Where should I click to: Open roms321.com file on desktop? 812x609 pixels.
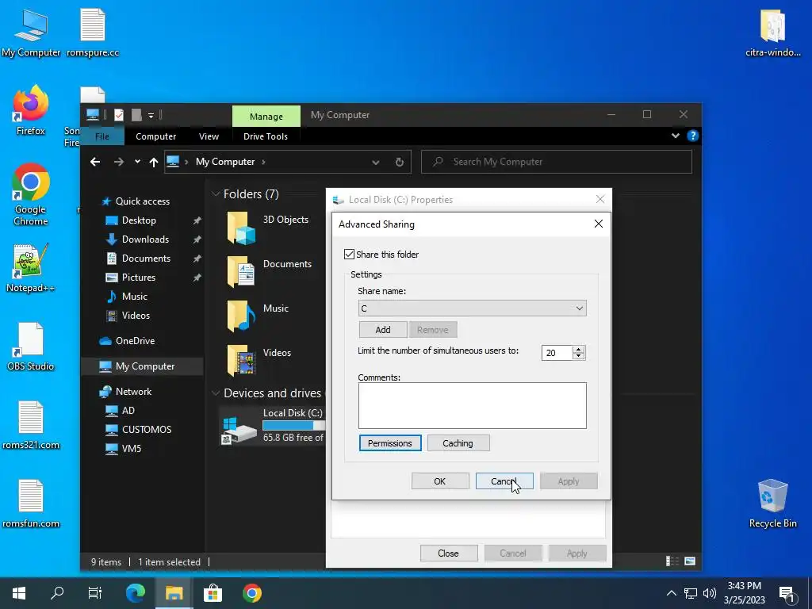31,425
